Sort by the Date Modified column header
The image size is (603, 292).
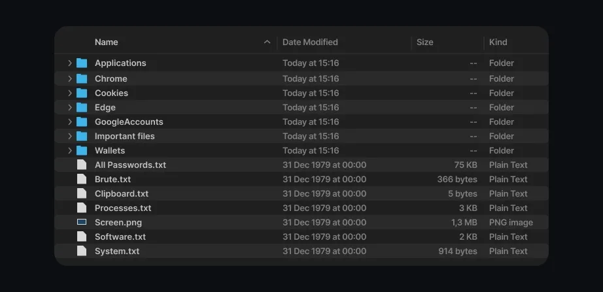tap(310, 42)
